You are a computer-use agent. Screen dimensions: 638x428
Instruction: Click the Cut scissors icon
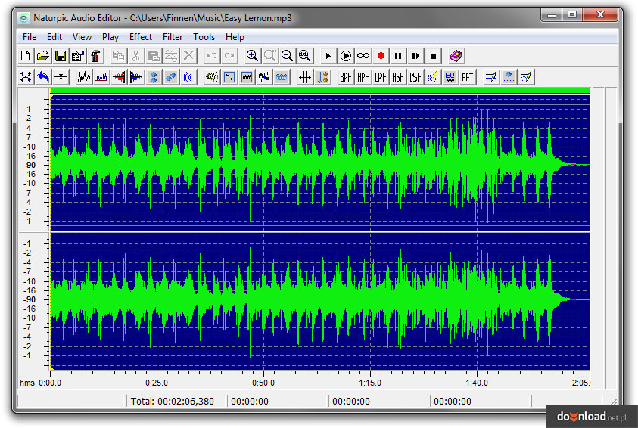coord(136,56)
